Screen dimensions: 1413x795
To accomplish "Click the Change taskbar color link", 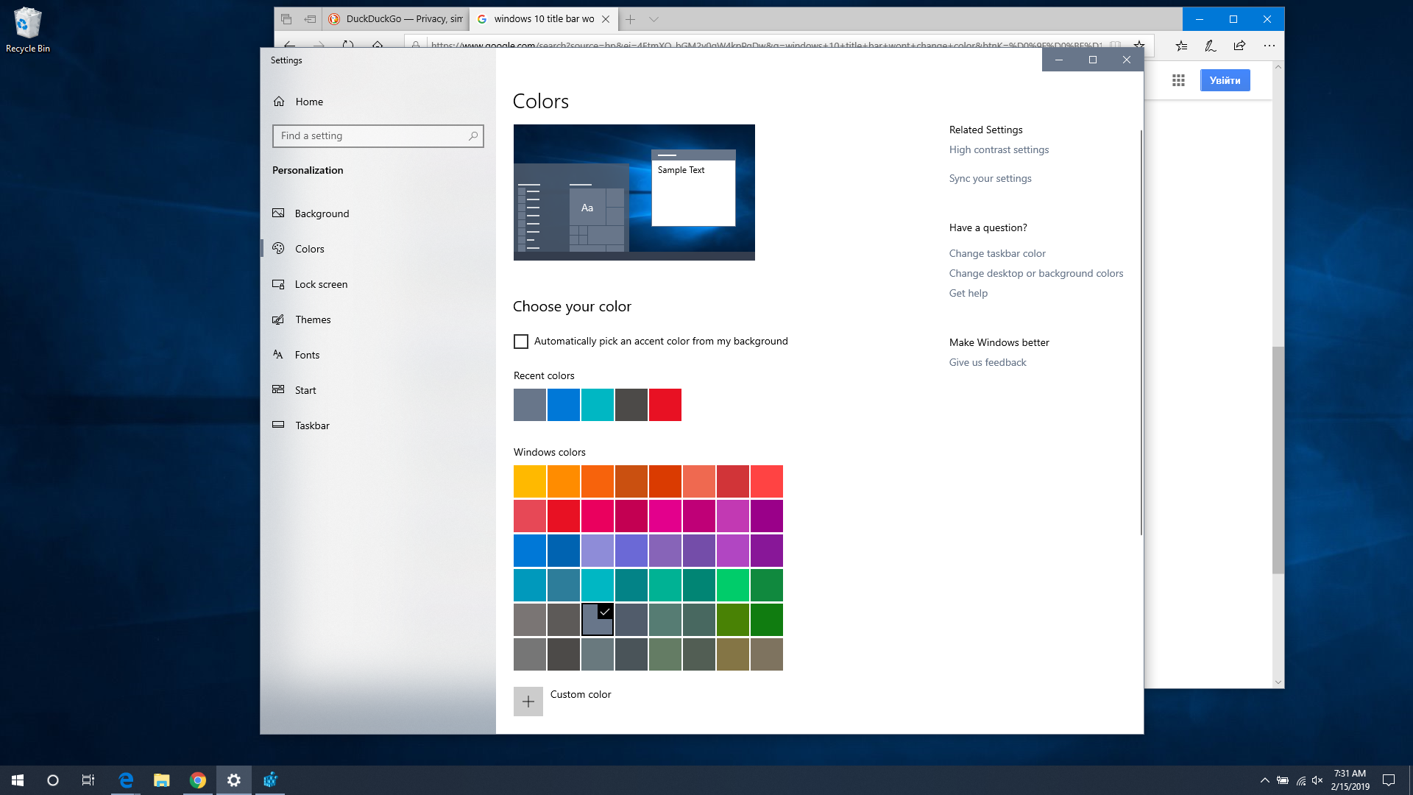I will (x=996, y=253).
